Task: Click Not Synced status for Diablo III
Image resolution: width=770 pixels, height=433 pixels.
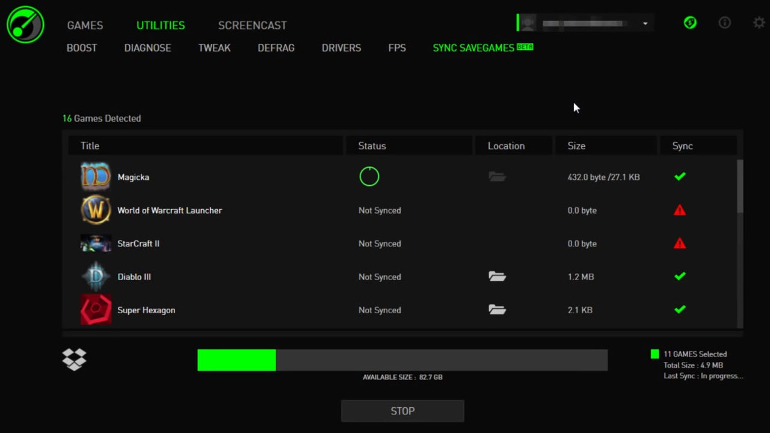Action: (x=380, y=277)
